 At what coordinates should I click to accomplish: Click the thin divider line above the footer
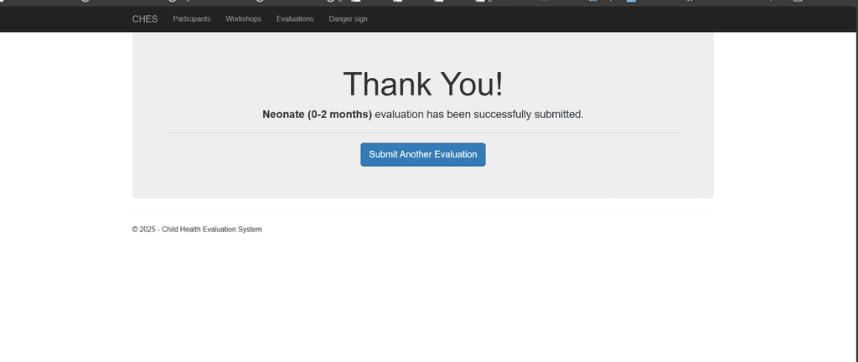[x=422, y=214]
